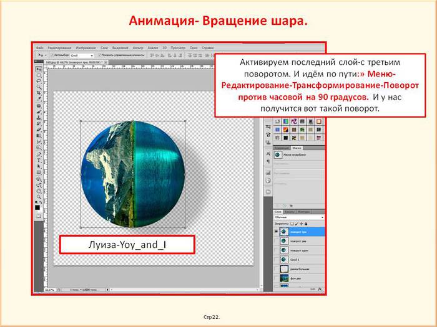The width and height of the screenshot is (437, 327).
Task: Select the Eraser tool
Action: (x=39, y=128)
